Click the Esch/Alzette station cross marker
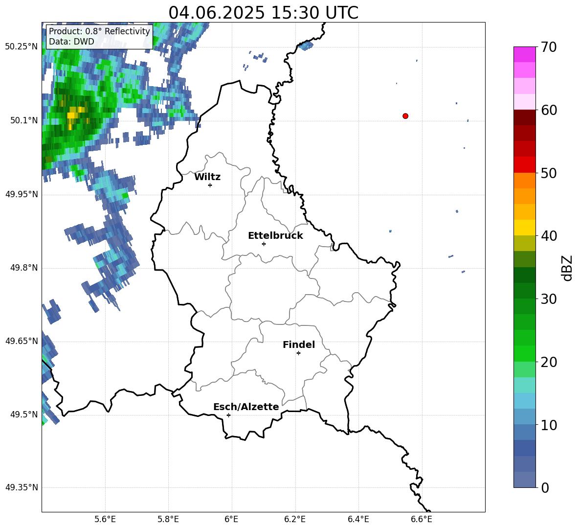This screenshot has height=529, width=579. [228, 415]
